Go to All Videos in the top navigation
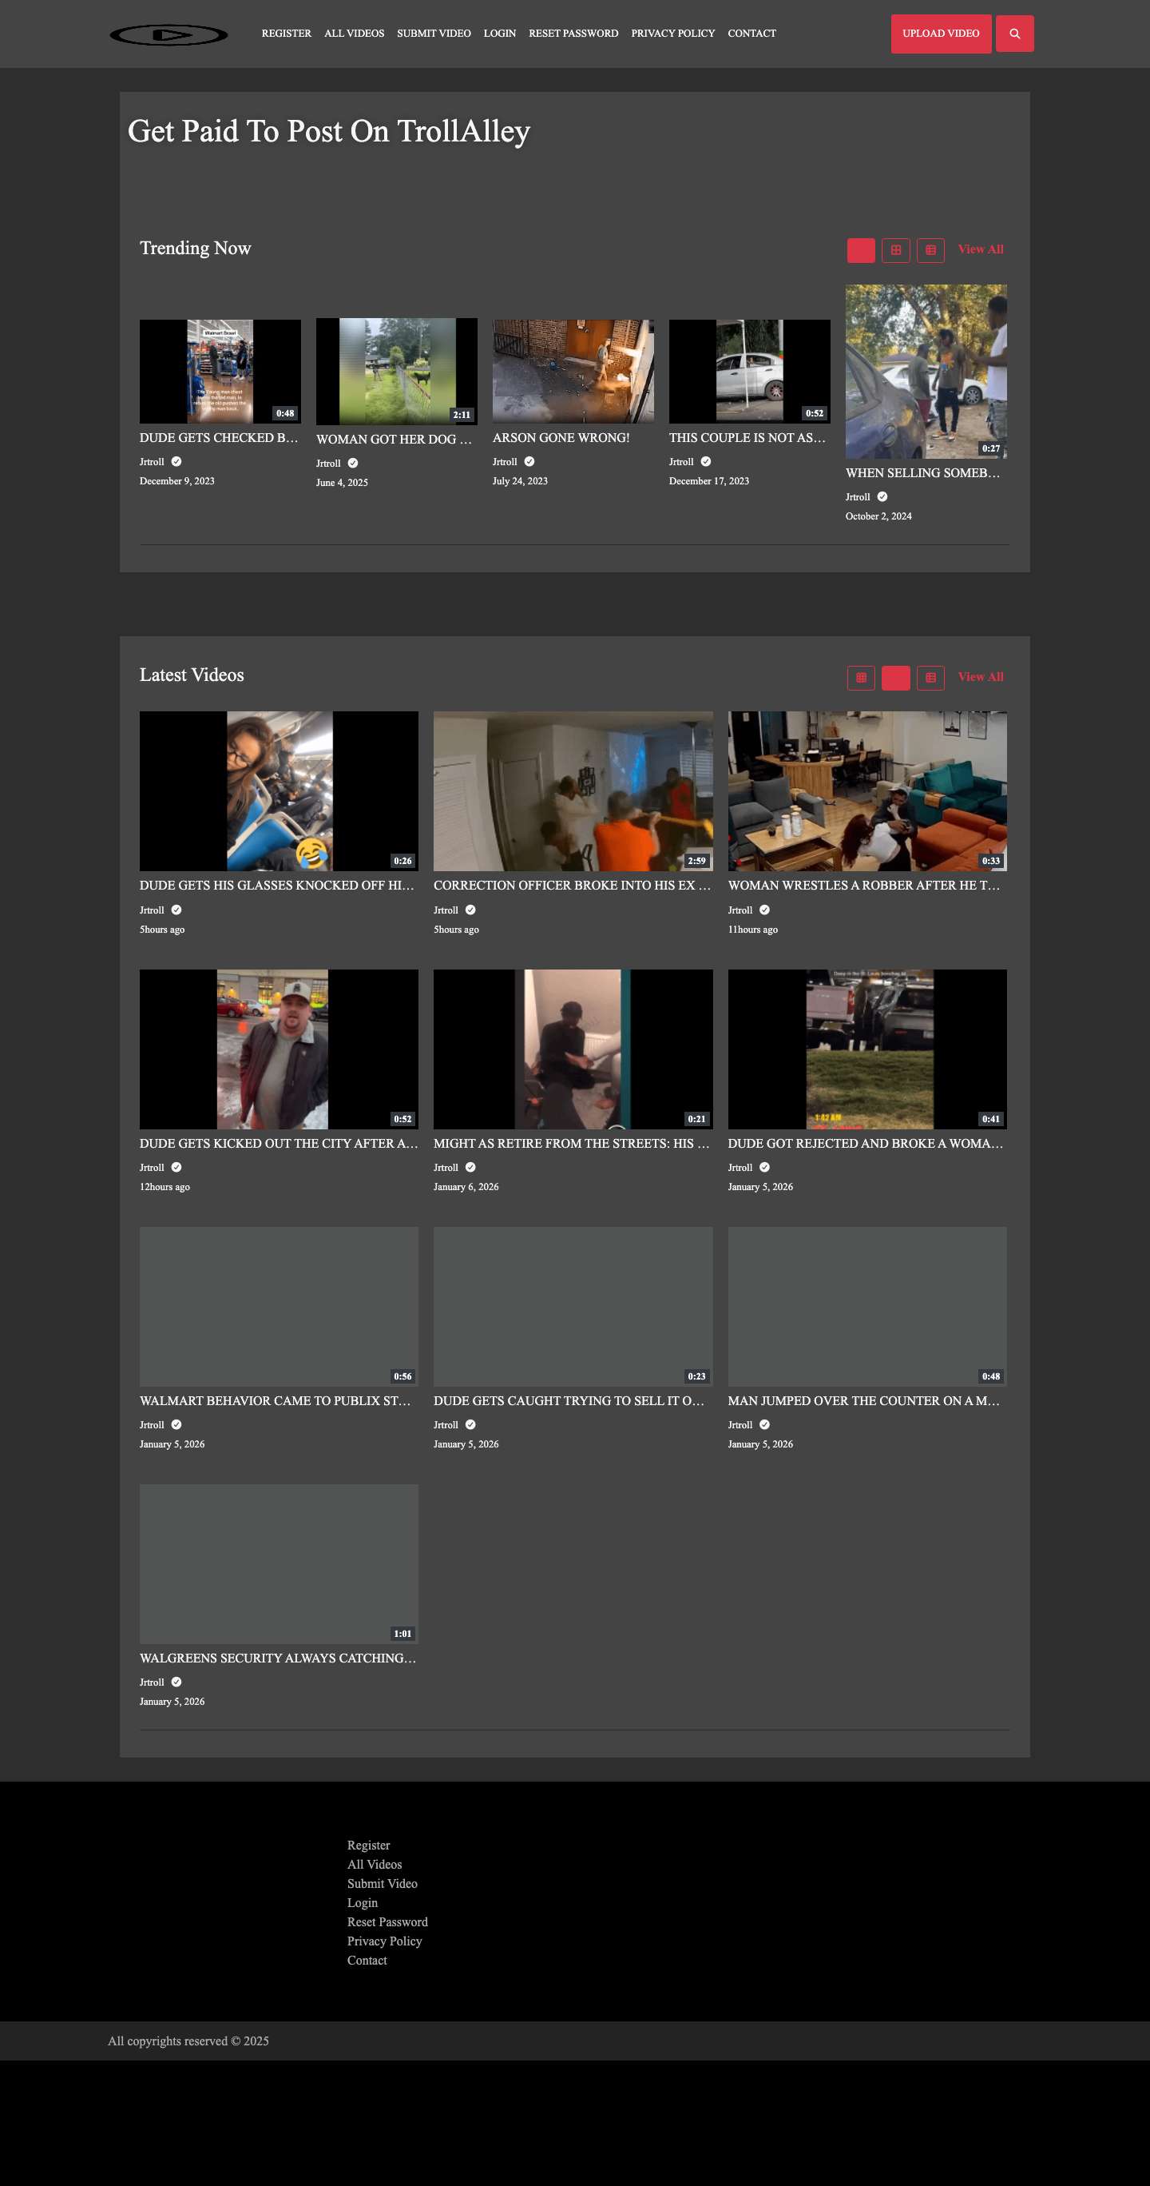 tap(355, 34)
